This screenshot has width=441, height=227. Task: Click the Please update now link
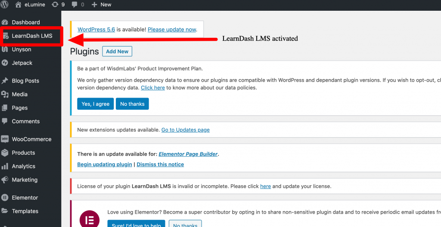(x=172, y=30)
